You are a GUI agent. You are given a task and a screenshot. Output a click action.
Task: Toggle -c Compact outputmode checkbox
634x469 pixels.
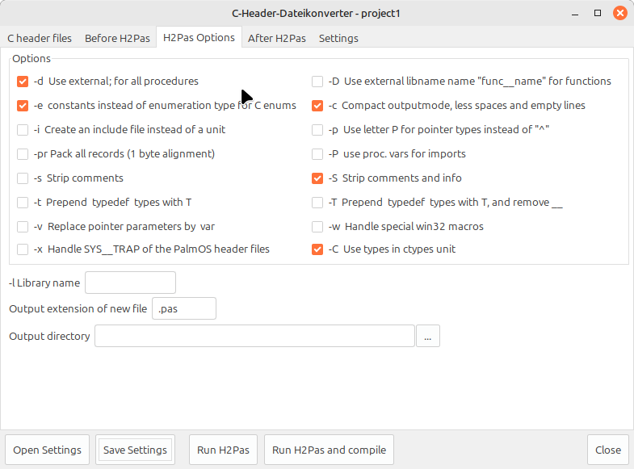[x=318, y=105]
